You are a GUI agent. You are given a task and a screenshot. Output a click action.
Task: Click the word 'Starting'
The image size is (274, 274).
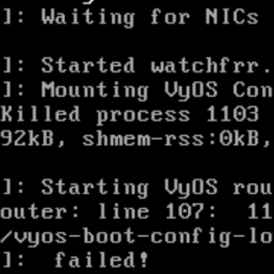point(95,188)
